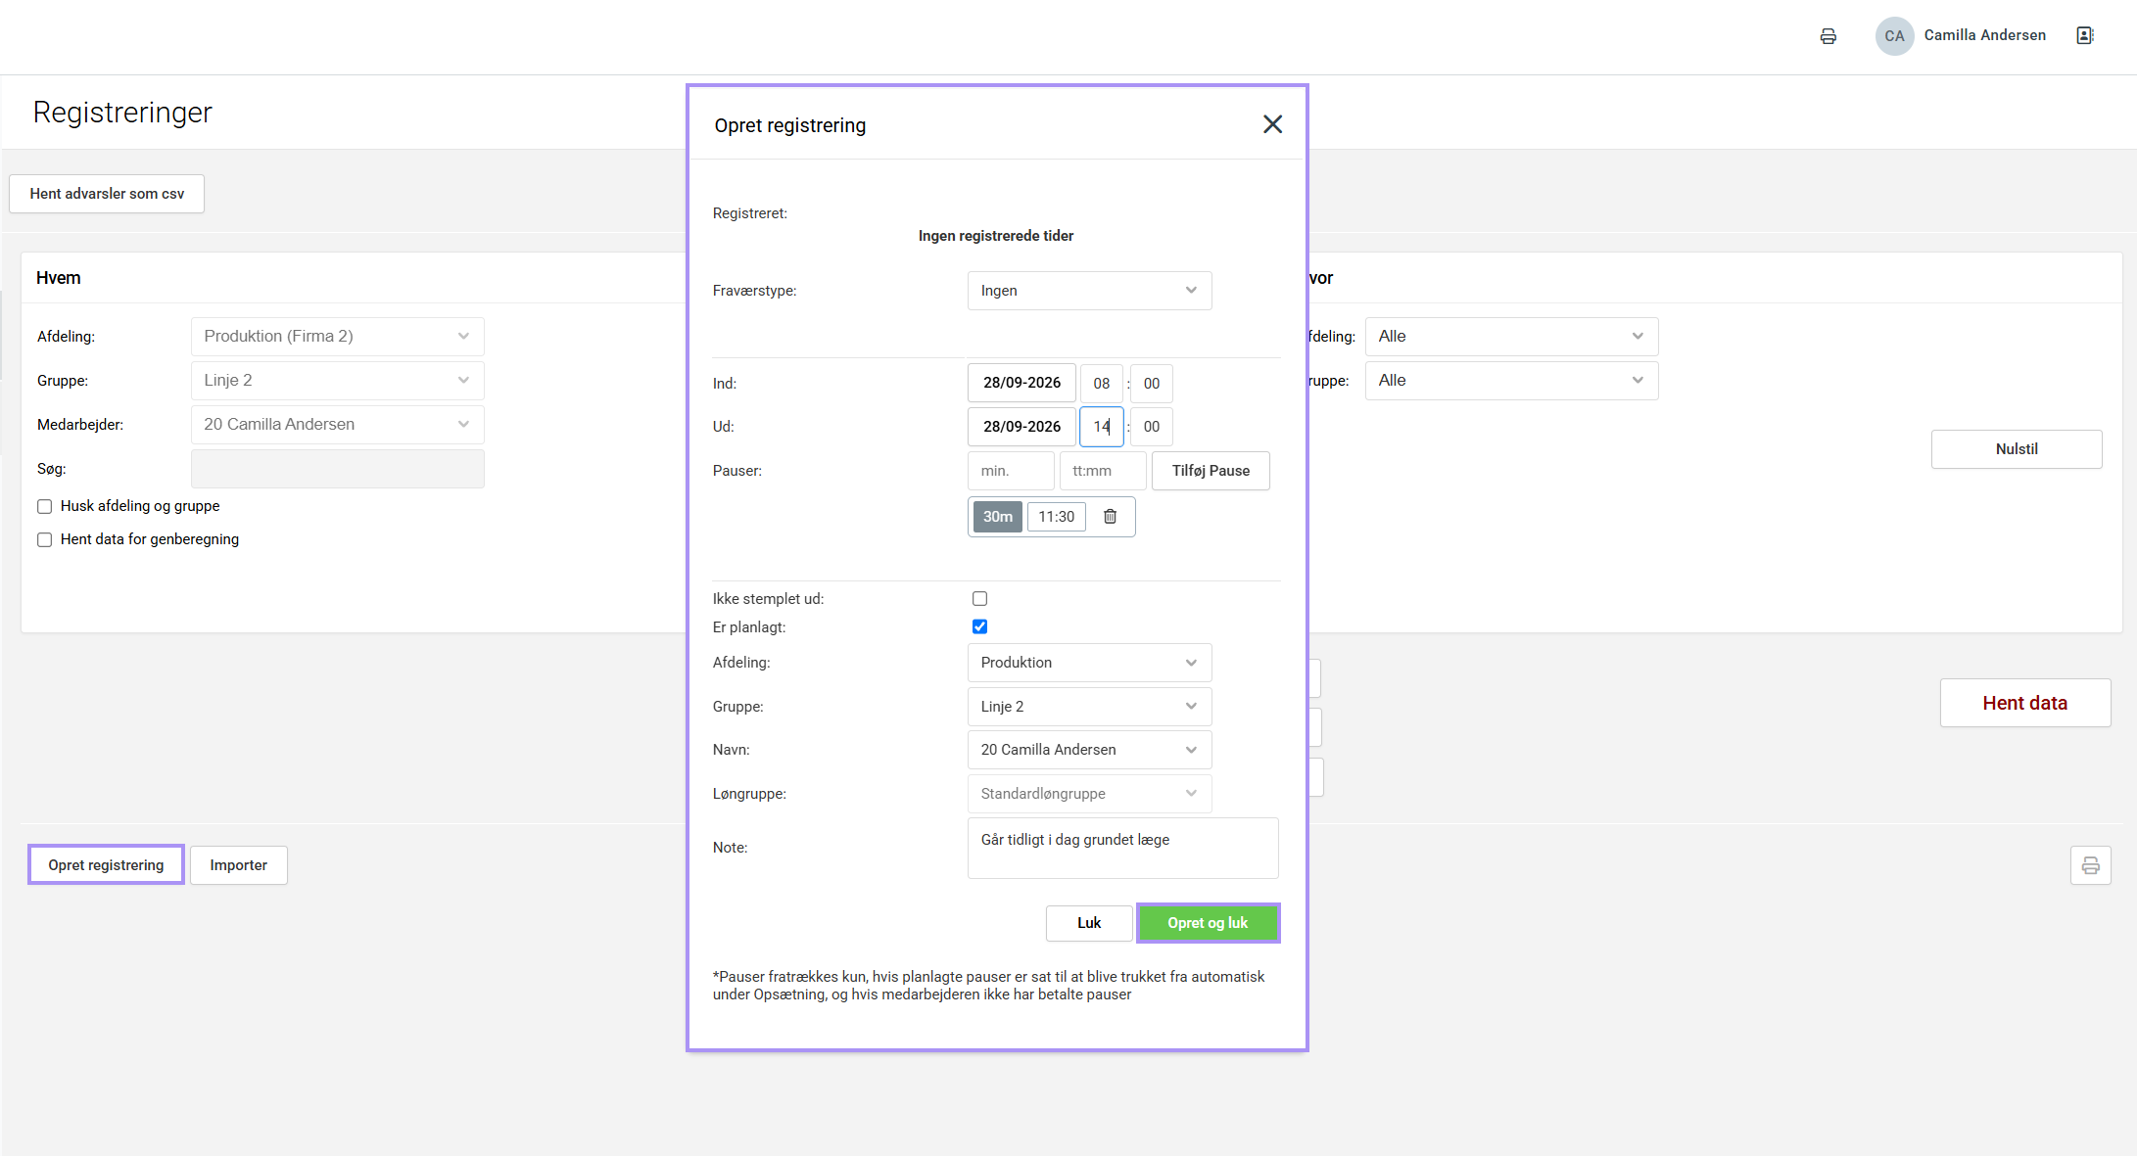This screenshot has height=1156, width=2137.
Task: Click the Ud minutes field showing 00
Action: click(x=1151, y=427)
